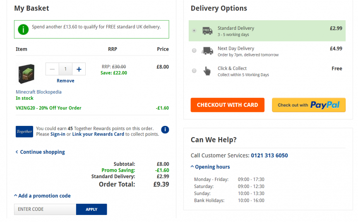The height and width of the screenshot is (222, 358).
Task: Check out with PayPal button
Action: point(309,105)
